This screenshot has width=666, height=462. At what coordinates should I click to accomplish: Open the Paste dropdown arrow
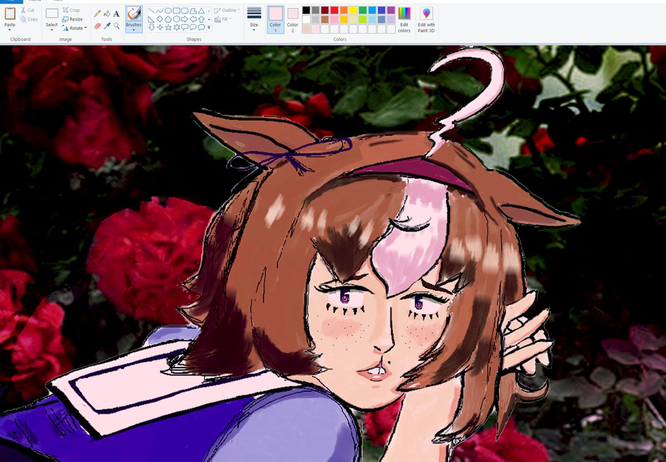coord(10,30)
